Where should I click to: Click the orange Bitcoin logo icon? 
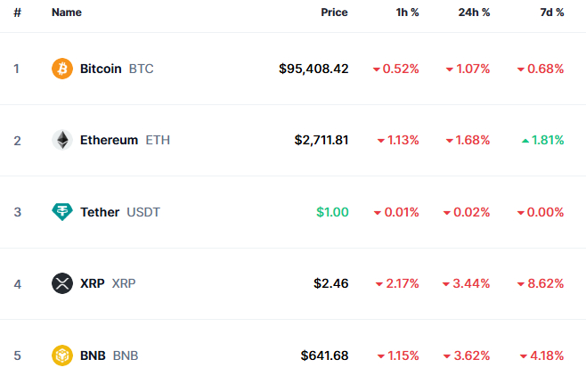click(62, 69)
